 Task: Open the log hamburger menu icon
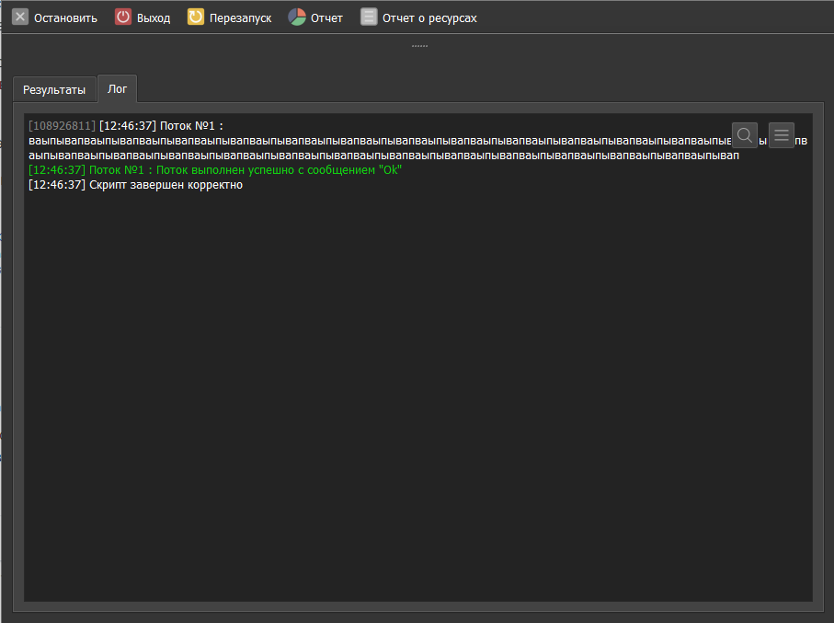coord(782,135)
